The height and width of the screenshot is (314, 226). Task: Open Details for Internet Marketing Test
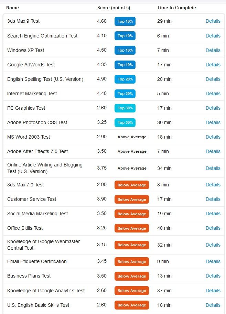[x=213, y=94]
